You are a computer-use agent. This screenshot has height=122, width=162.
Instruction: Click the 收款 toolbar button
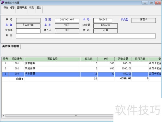(31, 8)
